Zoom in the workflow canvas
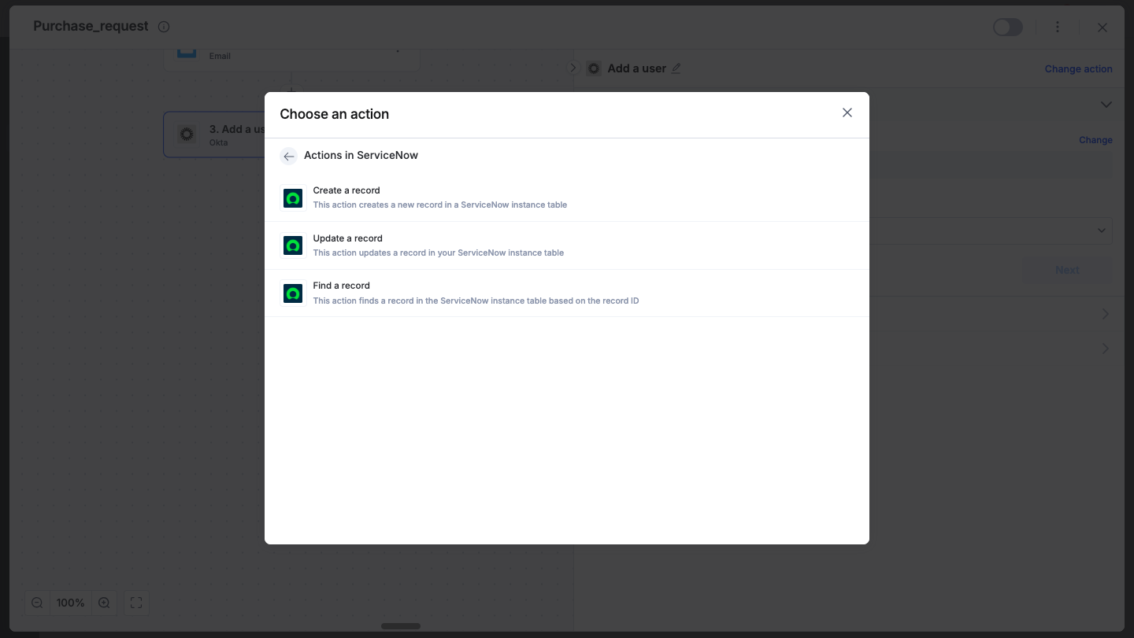This screenshot has width=1134, height=638. point(104,603)
